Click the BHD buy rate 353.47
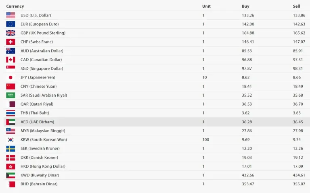 coord(248,184)
